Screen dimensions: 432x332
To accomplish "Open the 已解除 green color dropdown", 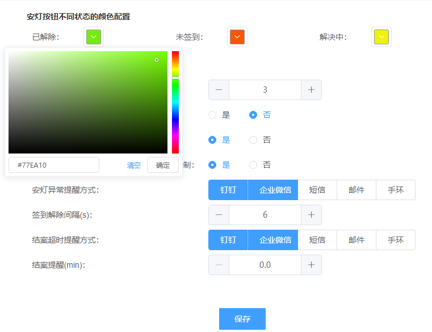I will point(94,38).
